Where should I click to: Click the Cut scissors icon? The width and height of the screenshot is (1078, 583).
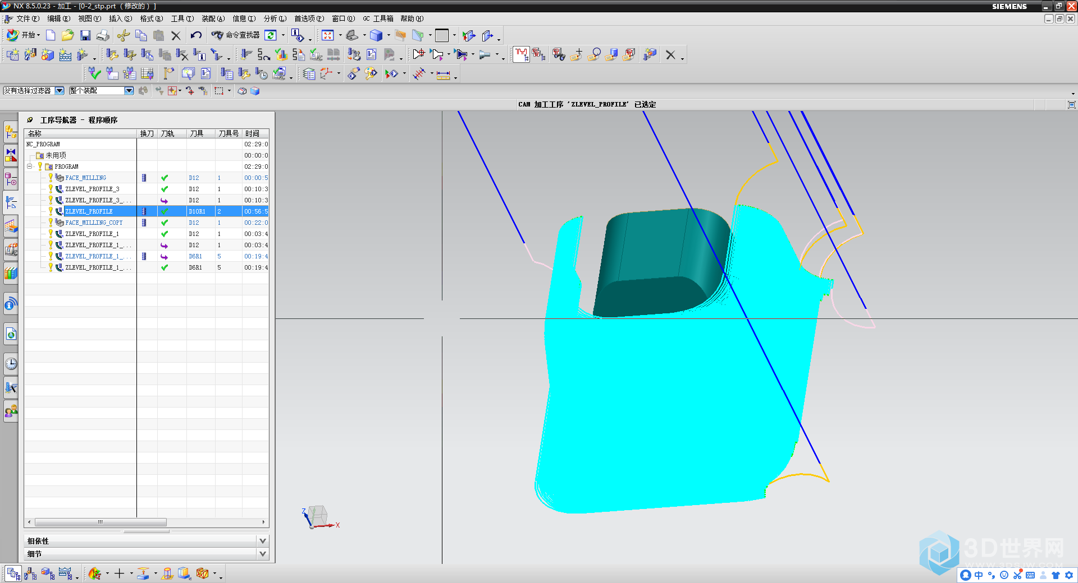click(x=124, y=35)
